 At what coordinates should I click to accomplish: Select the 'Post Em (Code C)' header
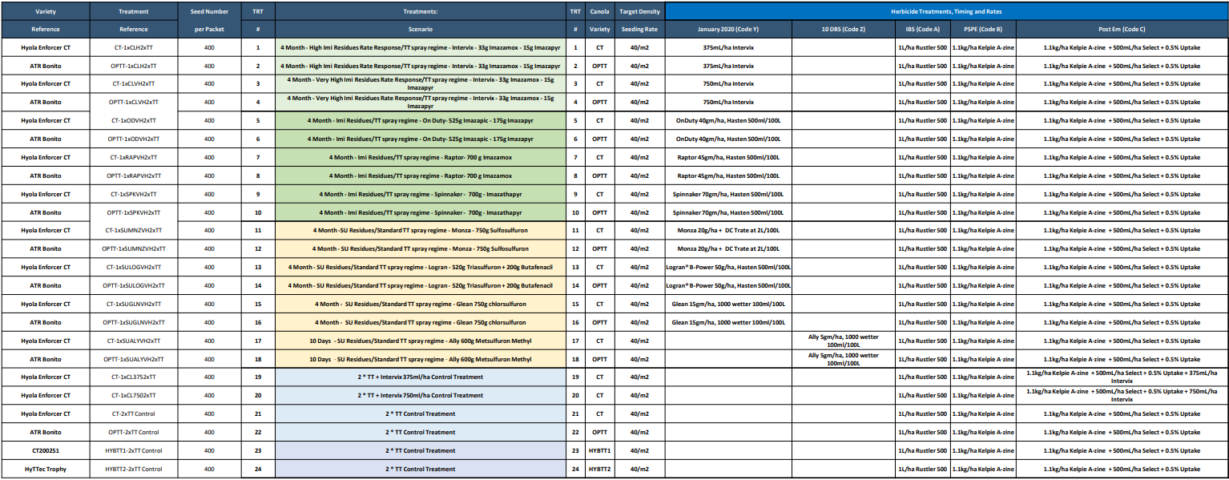click(x=1122, y=29)
